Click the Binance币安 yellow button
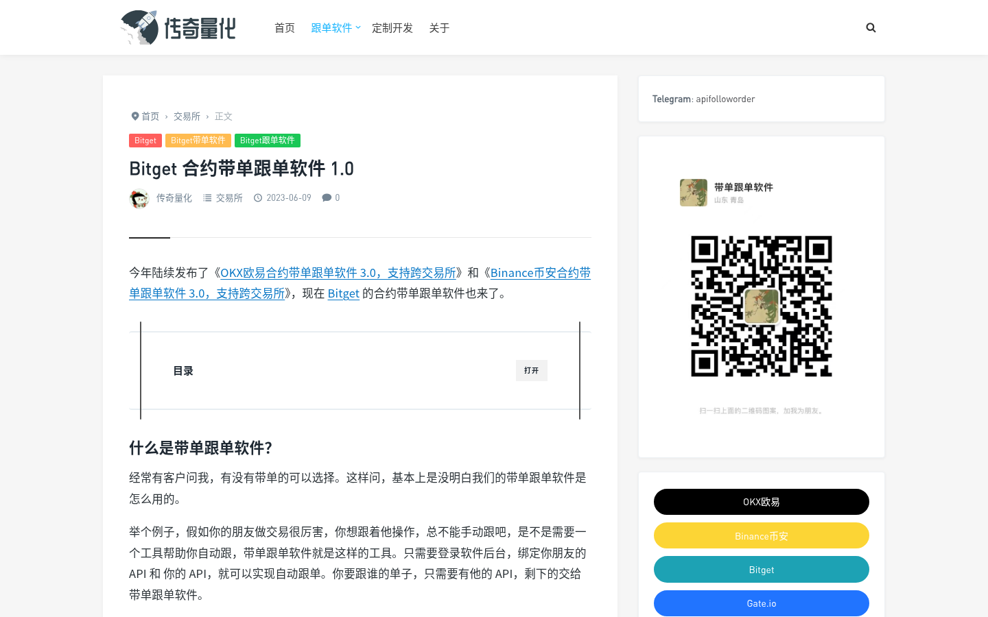This screenshot has width=988, height=617. [762, 535]
